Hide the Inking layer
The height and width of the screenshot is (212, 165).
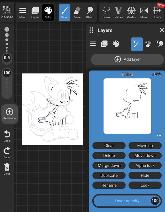coord(145,175)
